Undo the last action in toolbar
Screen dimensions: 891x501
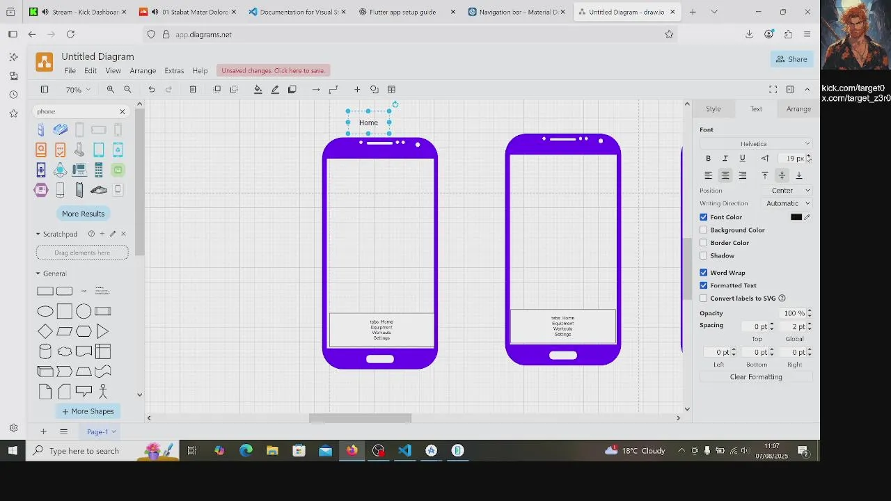click(152, 89)
